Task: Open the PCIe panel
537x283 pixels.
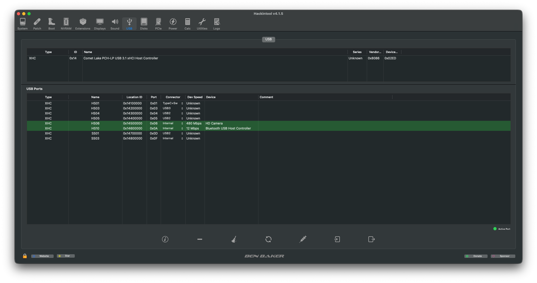Action: click(158, 24)
